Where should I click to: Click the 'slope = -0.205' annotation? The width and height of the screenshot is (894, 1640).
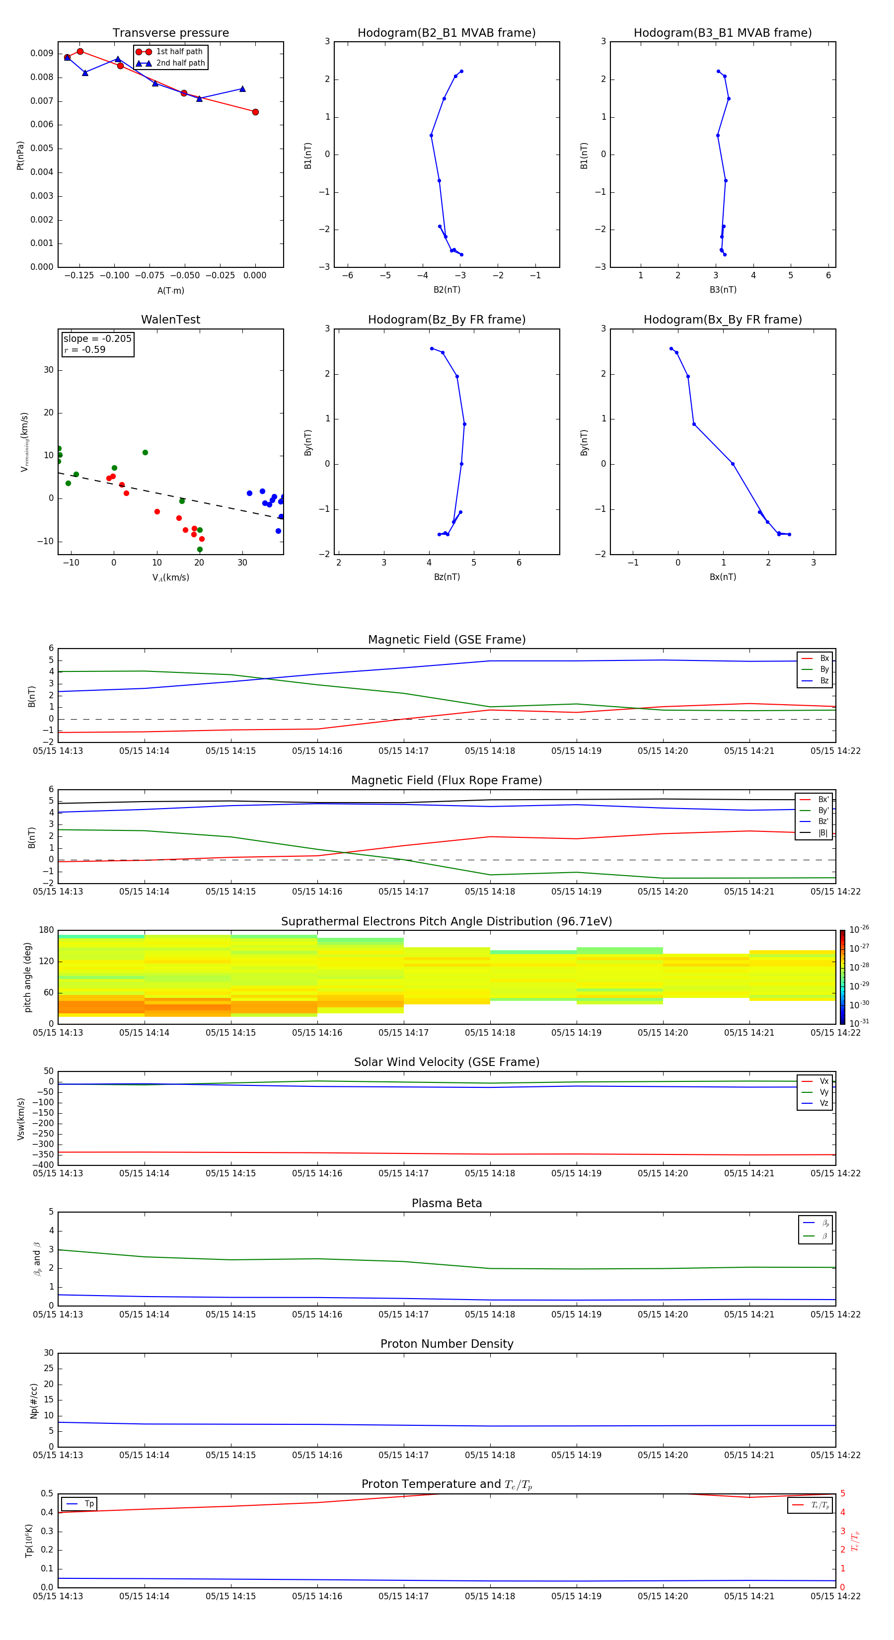(97, 339)
